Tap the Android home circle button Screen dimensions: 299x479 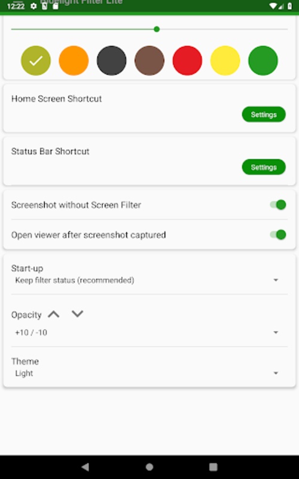pyautogui.click(x=149, y=467)
